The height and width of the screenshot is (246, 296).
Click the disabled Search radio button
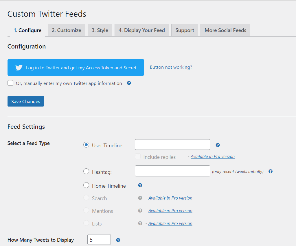click(x=86, y=197)
